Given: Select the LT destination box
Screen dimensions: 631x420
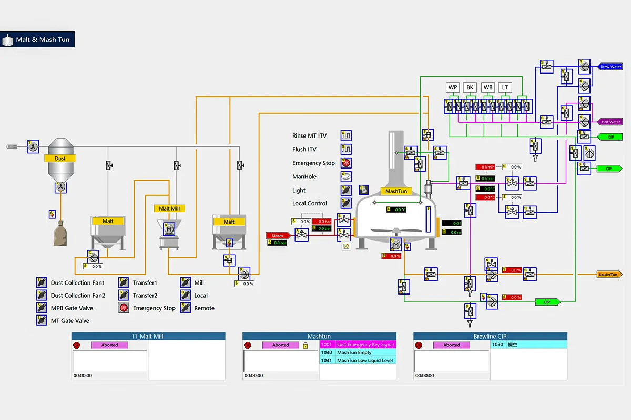Looking at the screenshot, I should click(505, 87).
